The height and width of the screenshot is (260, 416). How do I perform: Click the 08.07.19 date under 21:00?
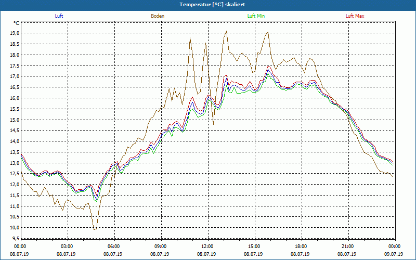click(x=347, y=254)
